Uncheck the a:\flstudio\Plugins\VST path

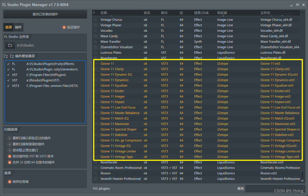click(8, 80)
